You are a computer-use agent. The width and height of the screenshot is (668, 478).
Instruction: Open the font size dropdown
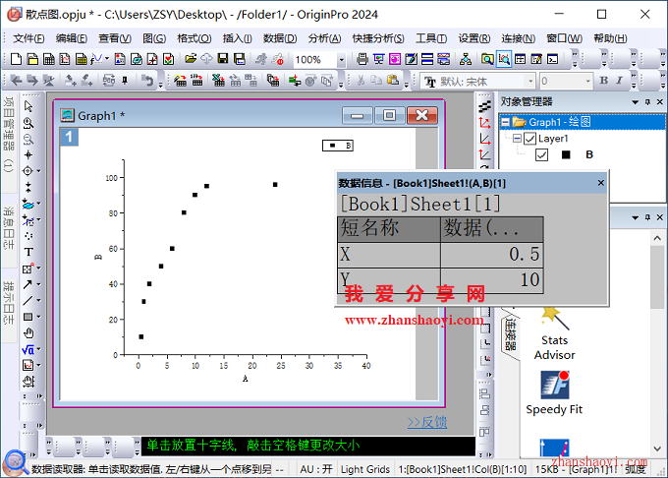coord(587,81)
